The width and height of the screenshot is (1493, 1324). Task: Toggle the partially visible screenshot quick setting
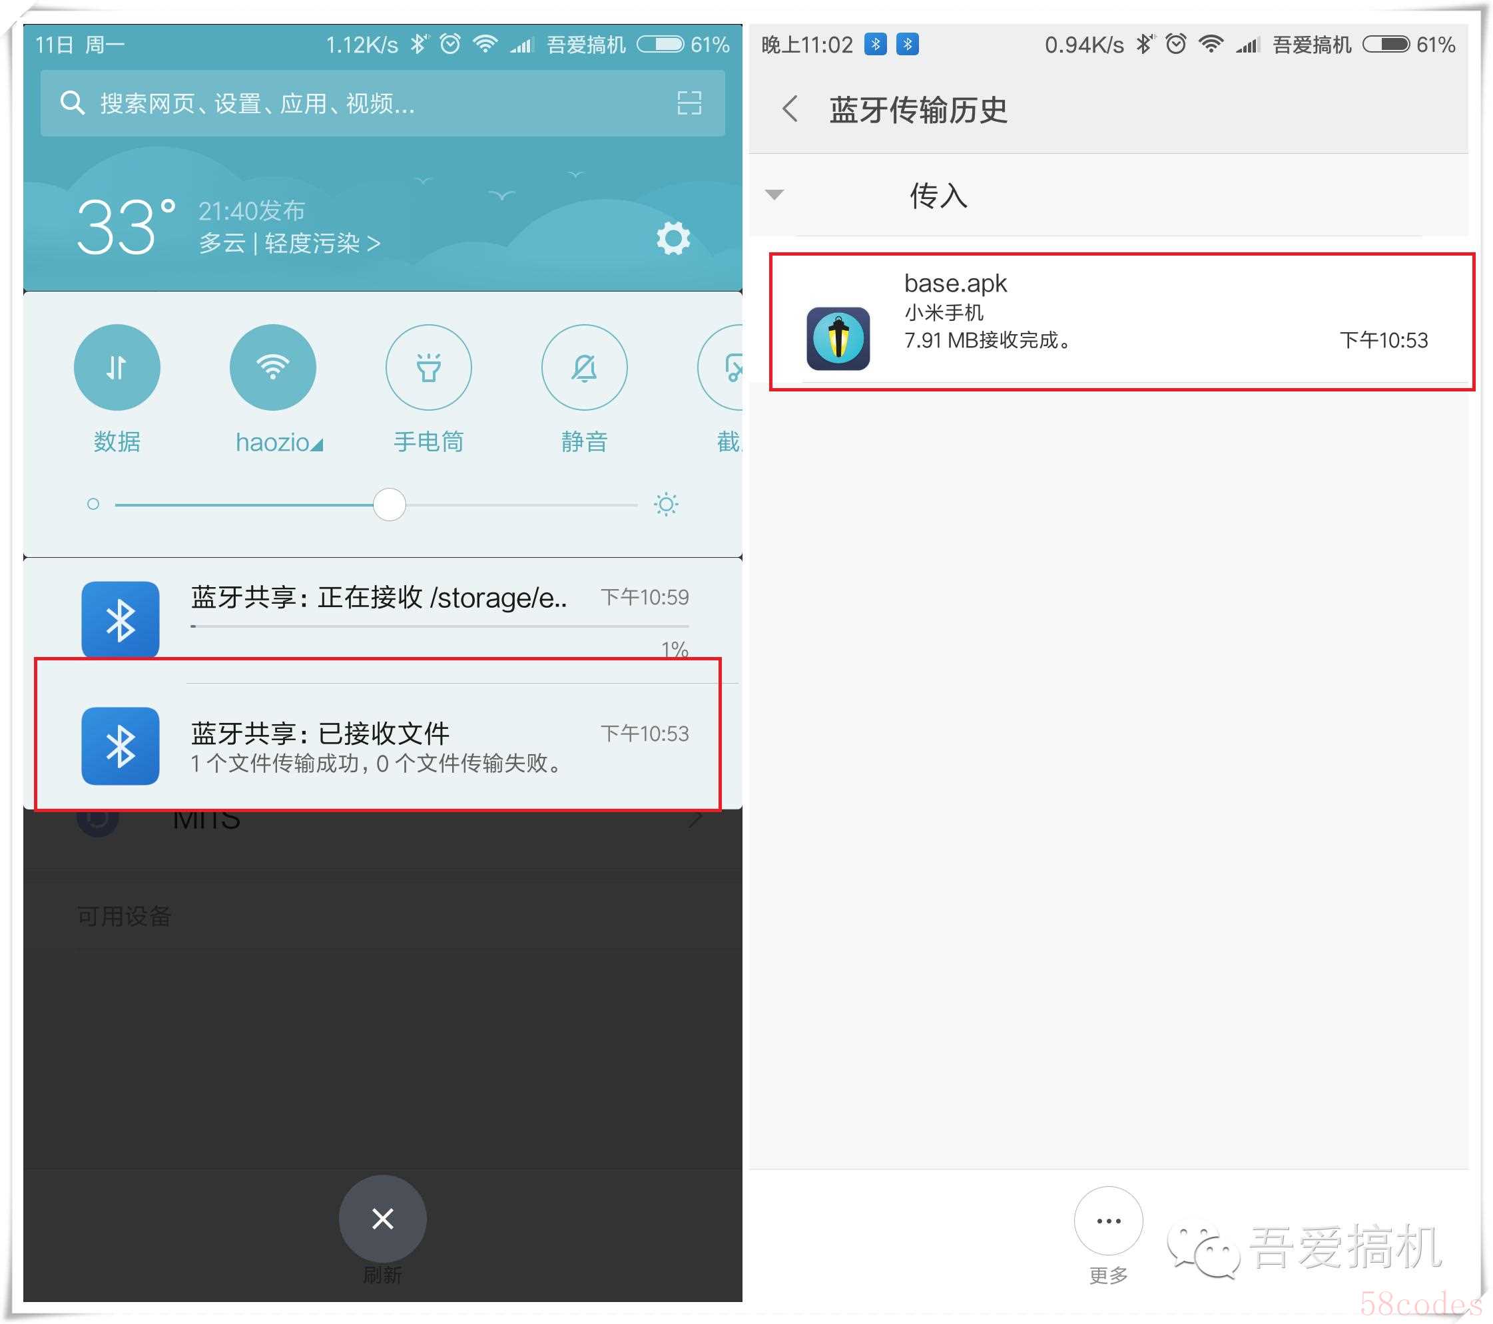(x=721, y=367)
